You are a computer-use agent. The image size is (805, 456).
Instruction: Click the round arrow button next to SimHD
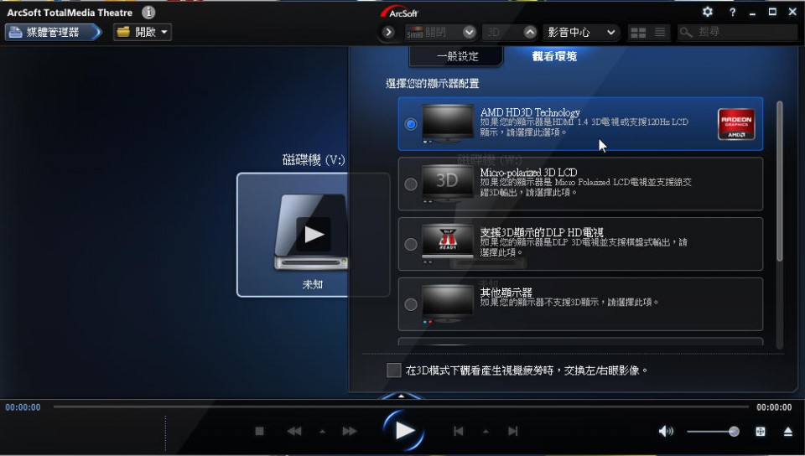pos(388,33)
